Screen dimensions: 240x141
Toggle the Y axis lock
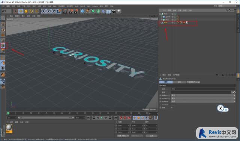pyautogui.click(x=49, y=11)
